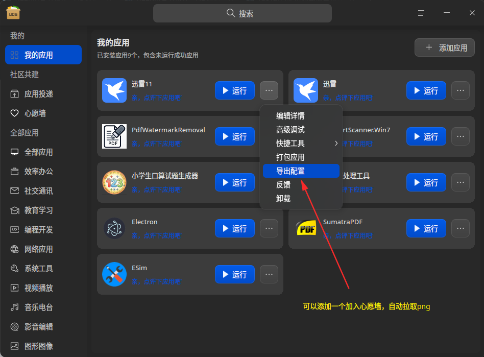Run the PdfWatermarkRemoval app
The width and height of the screenshot is (484, 357).
pos(235,136)
